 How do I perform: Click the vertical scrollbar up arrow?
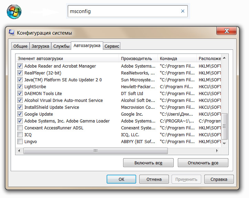224,58
